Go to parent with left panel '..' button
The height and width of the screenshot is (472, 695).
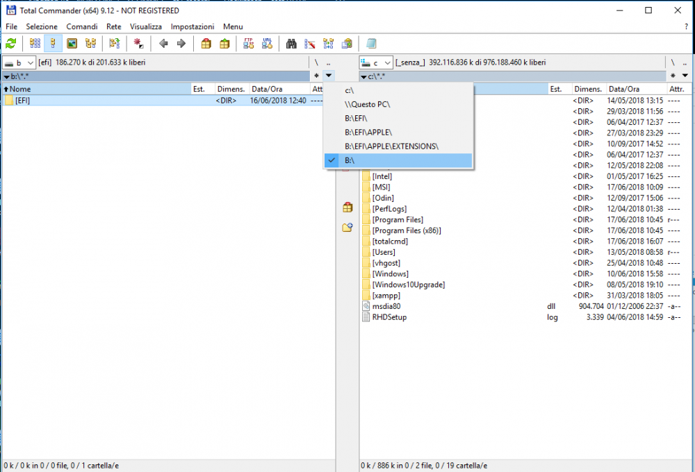click(329, 63)
